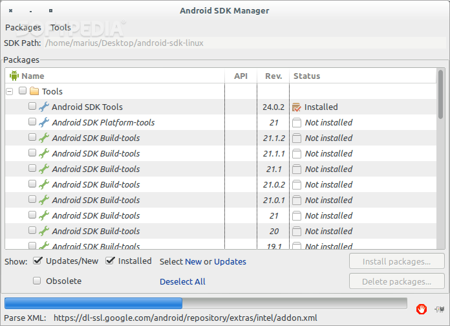Click the Updates selection link
This screenshot has height=326, width=450.
(230, 262)
